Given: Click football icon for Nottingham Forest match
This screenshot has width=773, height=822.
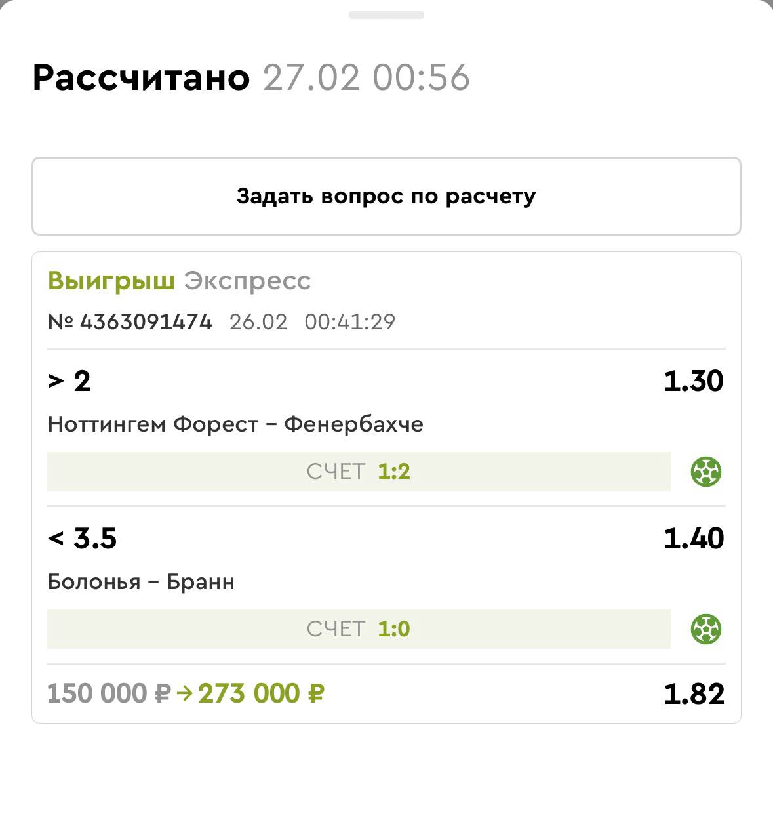Looking at the screenshot, I should (x=706, y=472).
